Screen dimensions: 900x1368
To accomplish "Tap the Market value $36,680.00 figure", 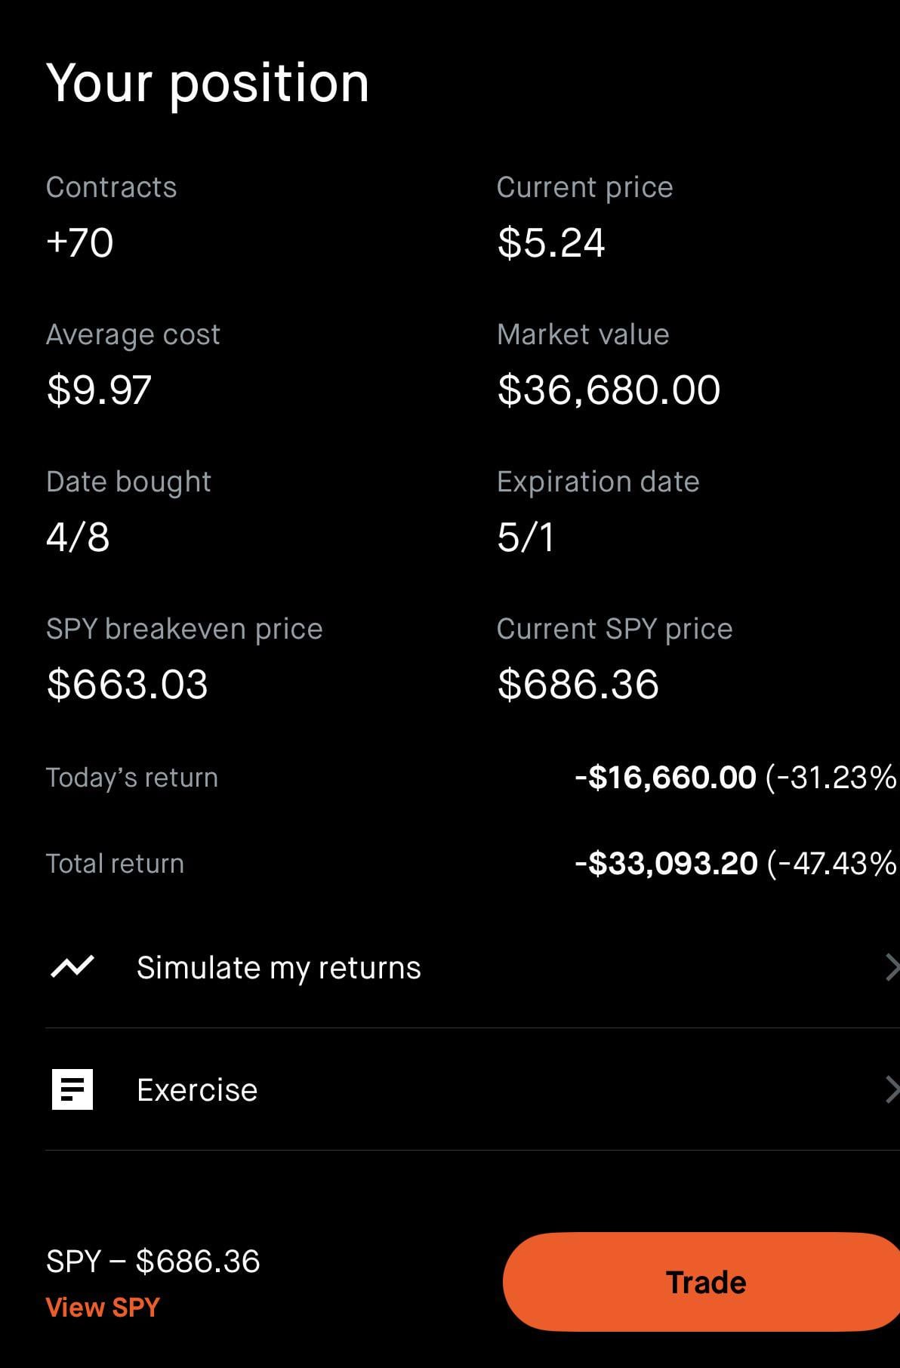I will [609, 390].
